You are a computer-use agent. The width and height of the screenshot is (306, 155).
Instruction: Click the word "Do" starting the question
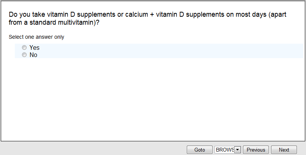click(x=13, y=15)
